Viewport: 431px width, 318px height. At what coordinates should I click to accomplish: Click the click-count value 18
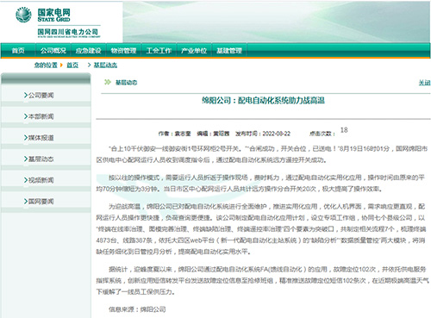click(344, 130)
